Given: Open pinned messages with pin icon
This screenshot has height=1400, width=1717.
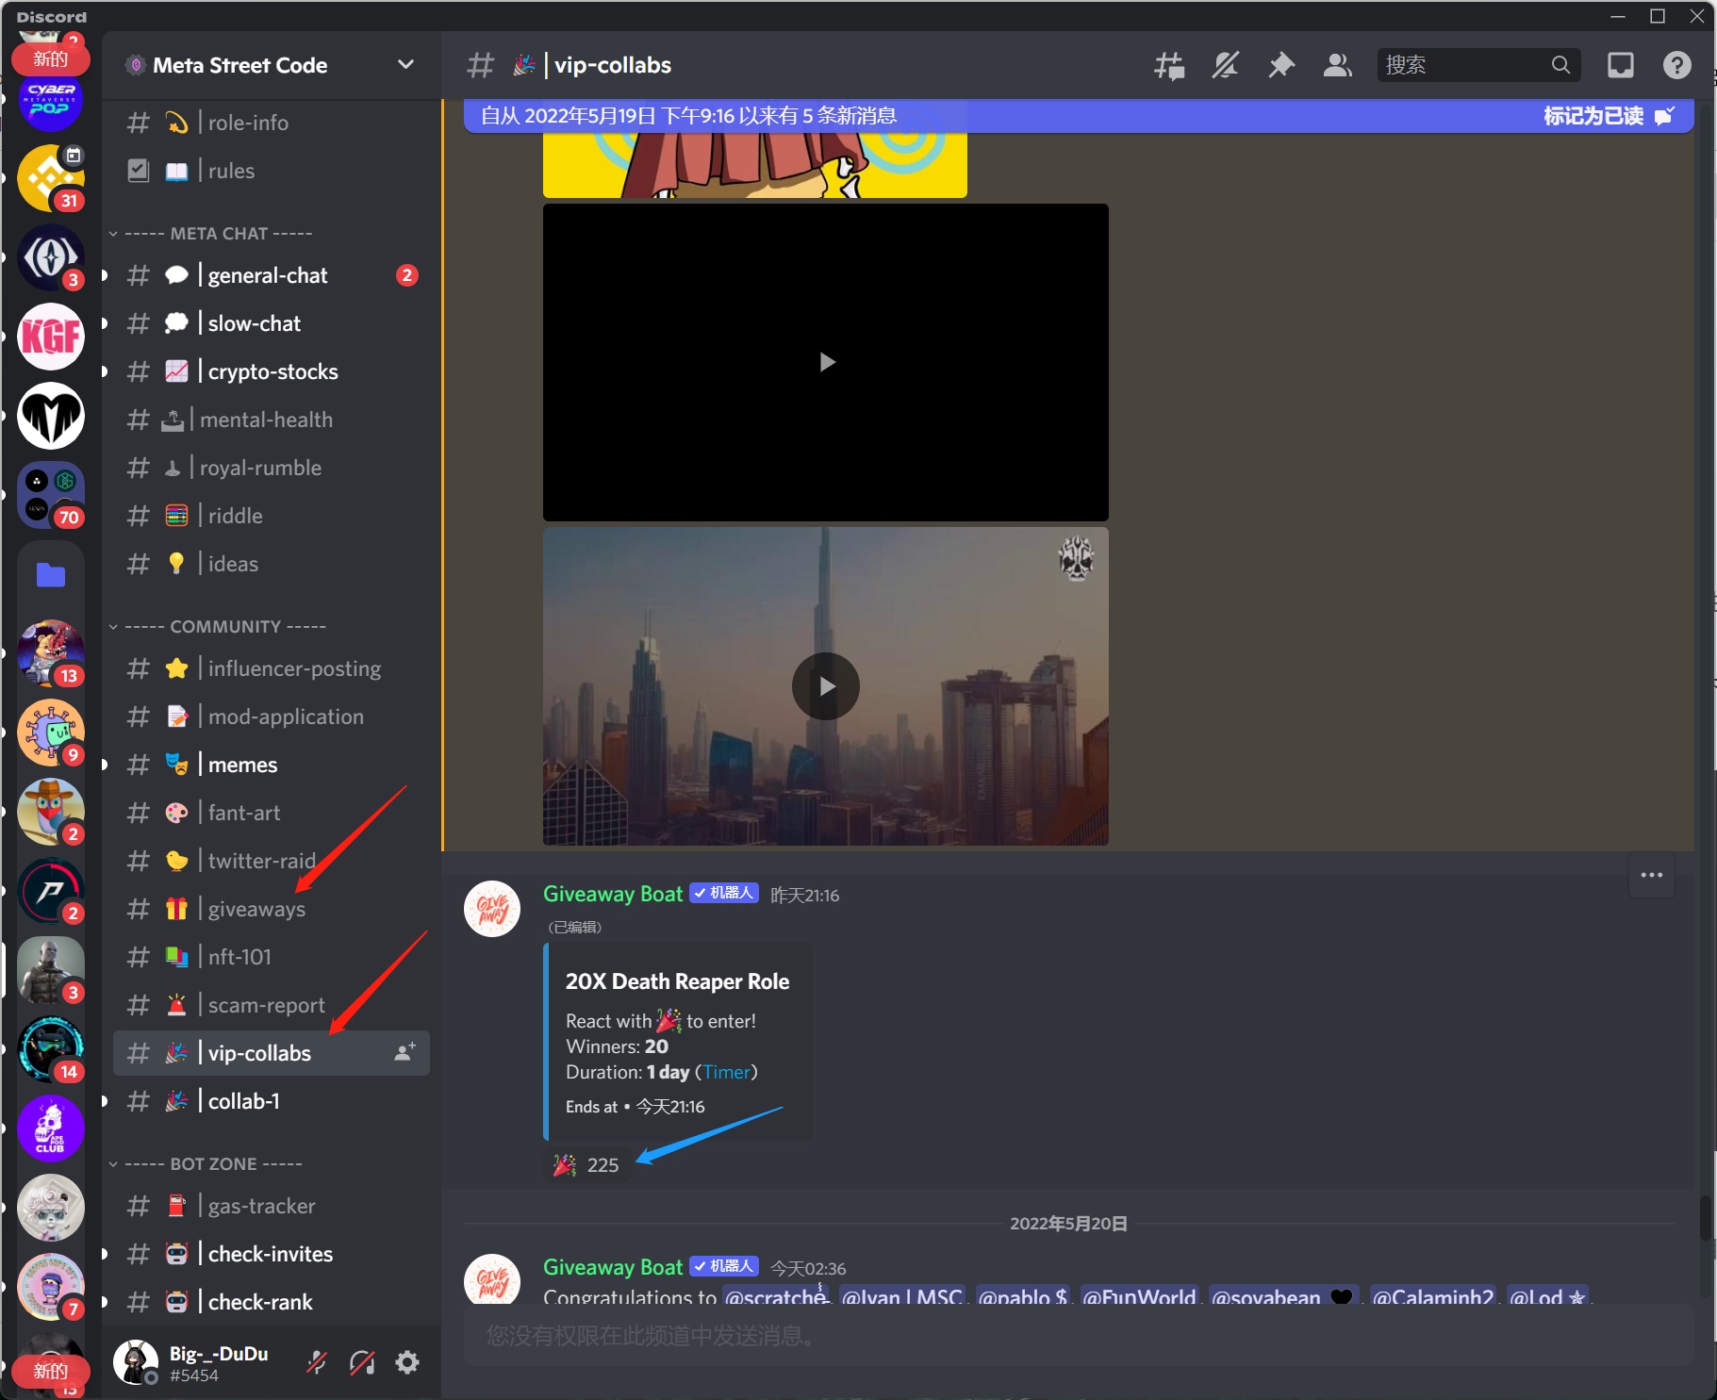Looking at the screenshot, I should pos(1281,66).
